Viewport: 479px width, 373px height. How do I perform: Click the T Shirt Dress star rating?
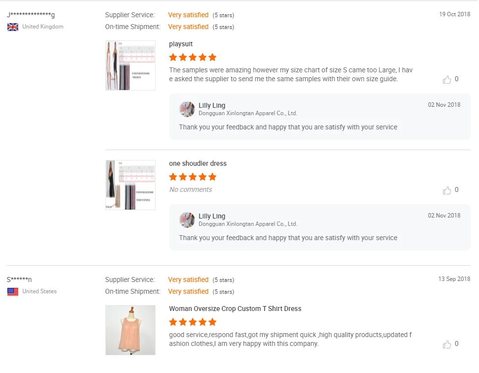point(192,322)
